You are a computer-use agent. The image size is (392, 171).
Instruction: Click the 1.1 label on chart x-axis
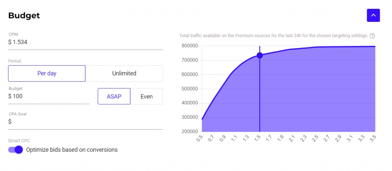coord(234,139)
